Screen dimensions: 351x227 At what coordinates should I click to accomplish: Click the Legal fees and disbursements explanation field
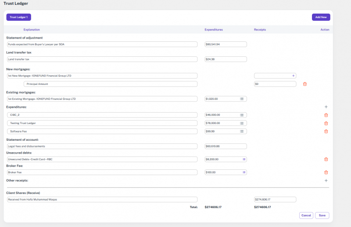[102, 146]
